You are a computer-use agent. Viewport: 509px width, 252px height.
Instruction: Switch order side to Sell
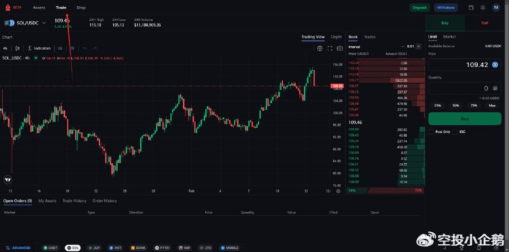pos(485,23)
